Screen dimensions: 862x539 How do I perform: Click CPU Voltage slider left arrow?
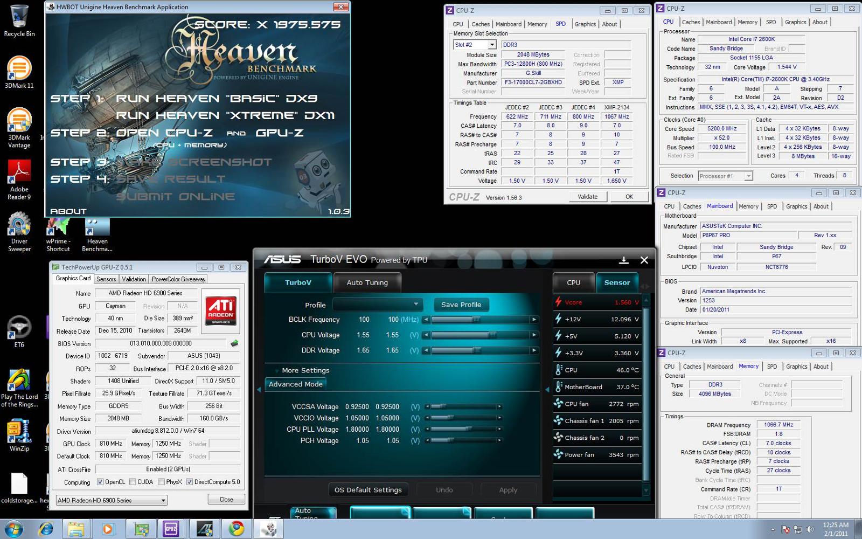(x=426, y=335)
